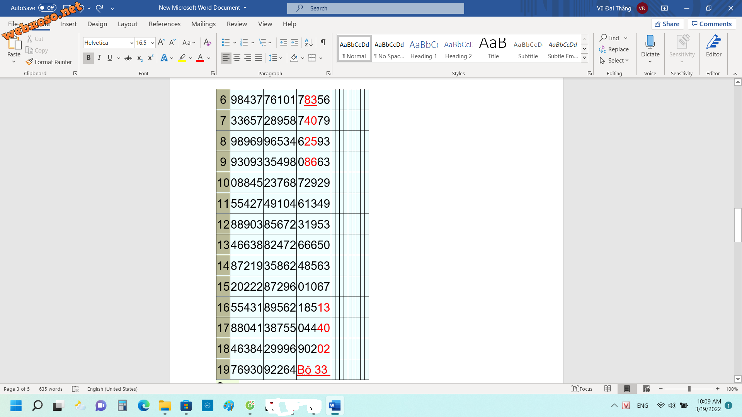Open Text Effects and Typography
Screen dimensions: 742x417
pos(164,58)
